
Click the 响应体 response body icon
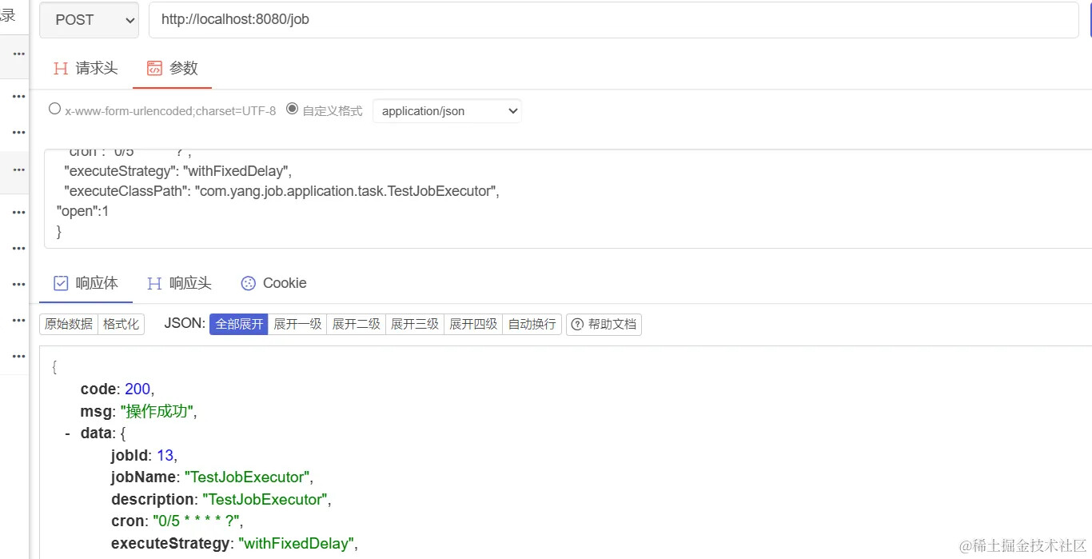click(x=61, y=283)
